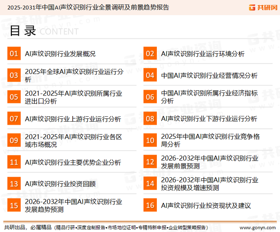Click the orange 10 number box
Image resolution: width=280 pixels, height=232 pixels.
coord(150,140)
